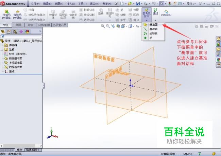The height and width of the screenshot is (156, 221).
Task: Select 基准面 in the dropdown menu
Action: (x=153, y=25)
